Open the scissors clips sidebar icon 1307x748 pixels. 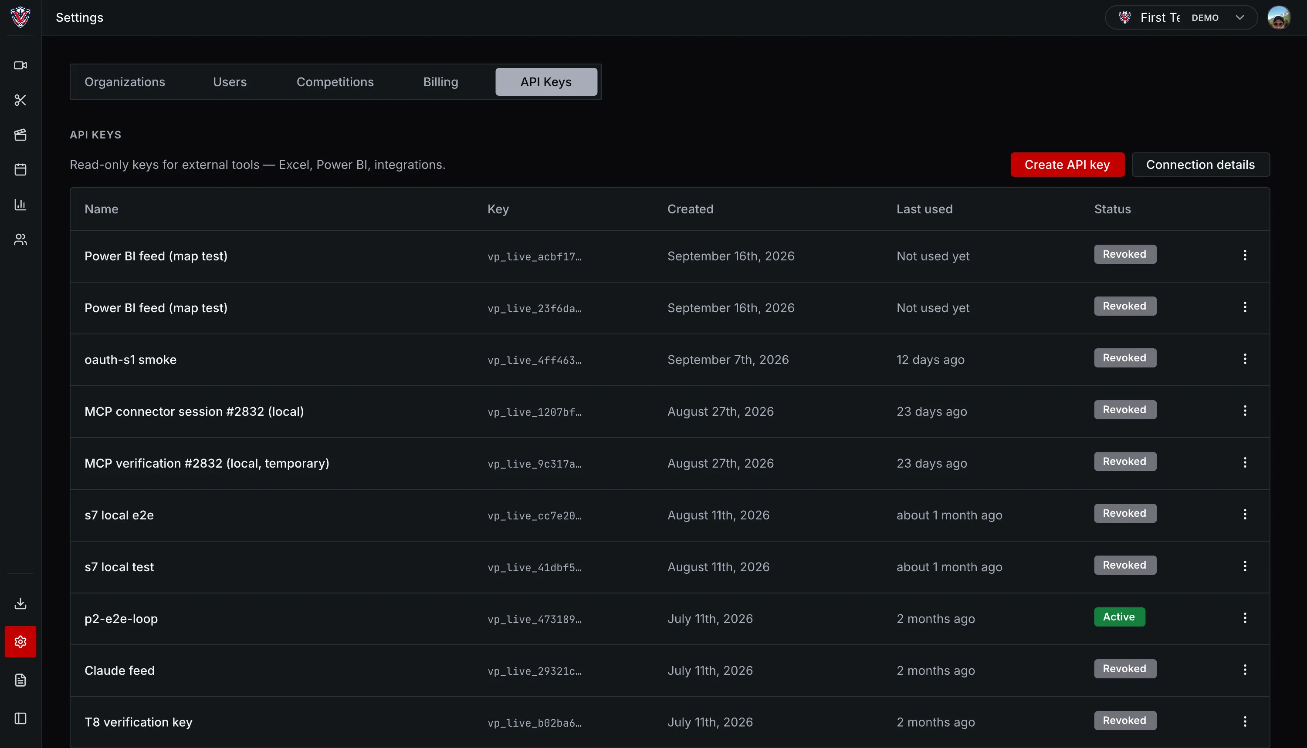click(20, 100)
